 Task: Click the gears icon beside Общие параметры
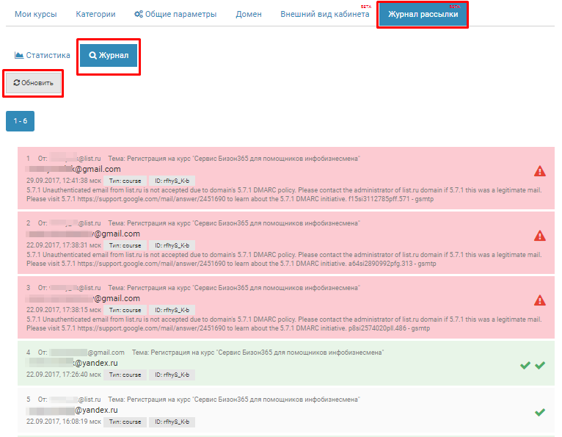[x=139, y=15]
